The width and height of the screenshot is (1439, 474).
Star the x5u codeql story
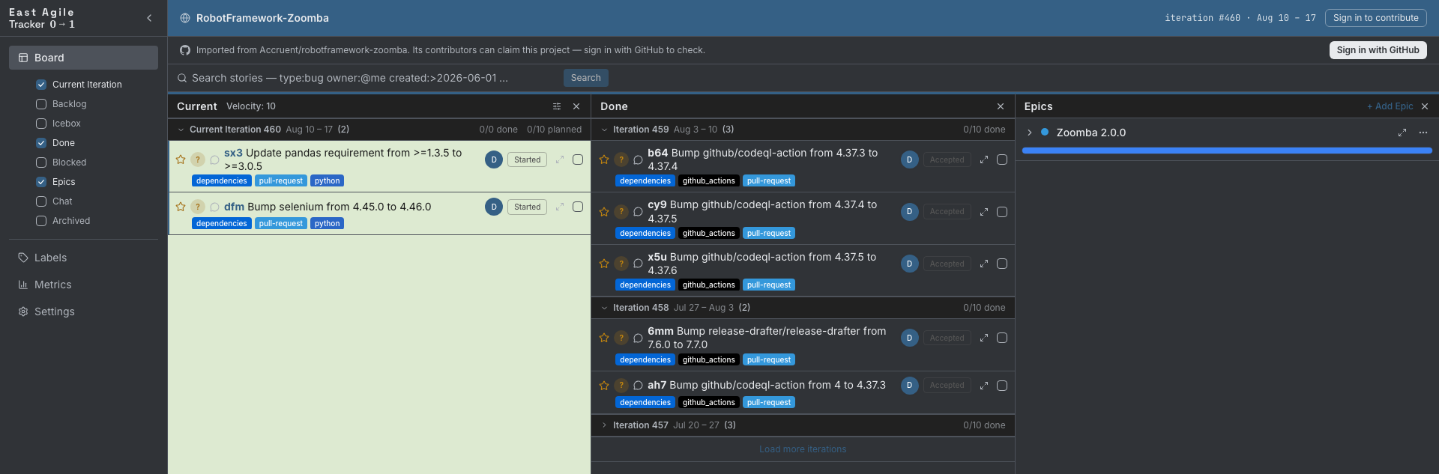pyautogui.click(x=604, y=264)
